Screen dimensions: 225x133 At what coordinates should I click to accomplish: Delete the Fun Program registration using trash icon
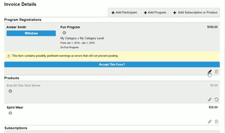point(217,72)
